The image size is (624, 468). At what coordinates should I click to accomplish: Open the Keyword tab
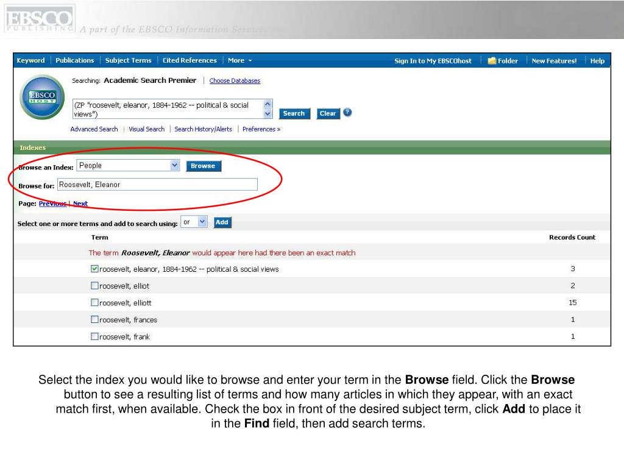click(30, 60)
